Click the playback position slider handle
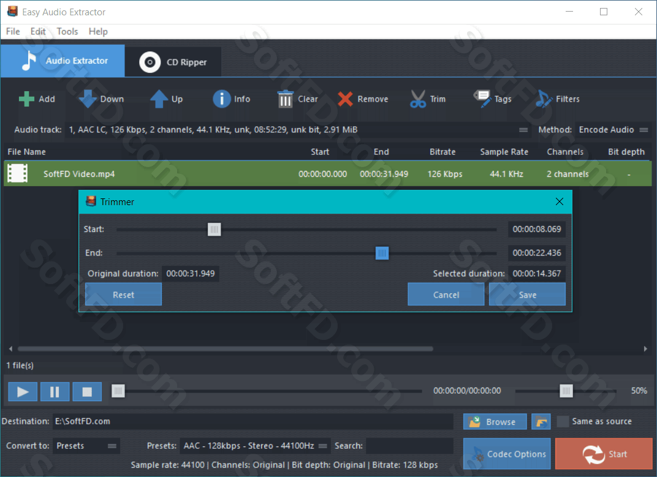The image size is (657, 477). (118, 391)
